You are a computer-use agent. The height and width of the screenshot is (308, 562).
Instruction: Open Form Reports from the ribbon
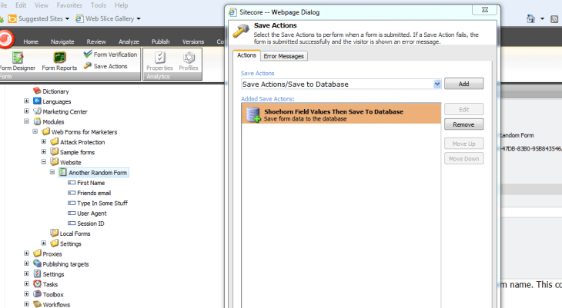tap(59, 58)
